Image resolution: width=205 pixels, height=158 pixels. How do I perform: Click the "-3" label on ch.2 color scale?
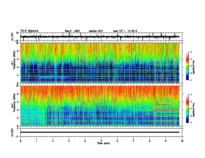pyautogui.click(x=191, y=95)
